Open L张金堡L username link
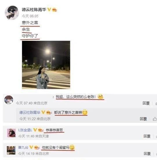157x160 pixels. pos(25,130)
